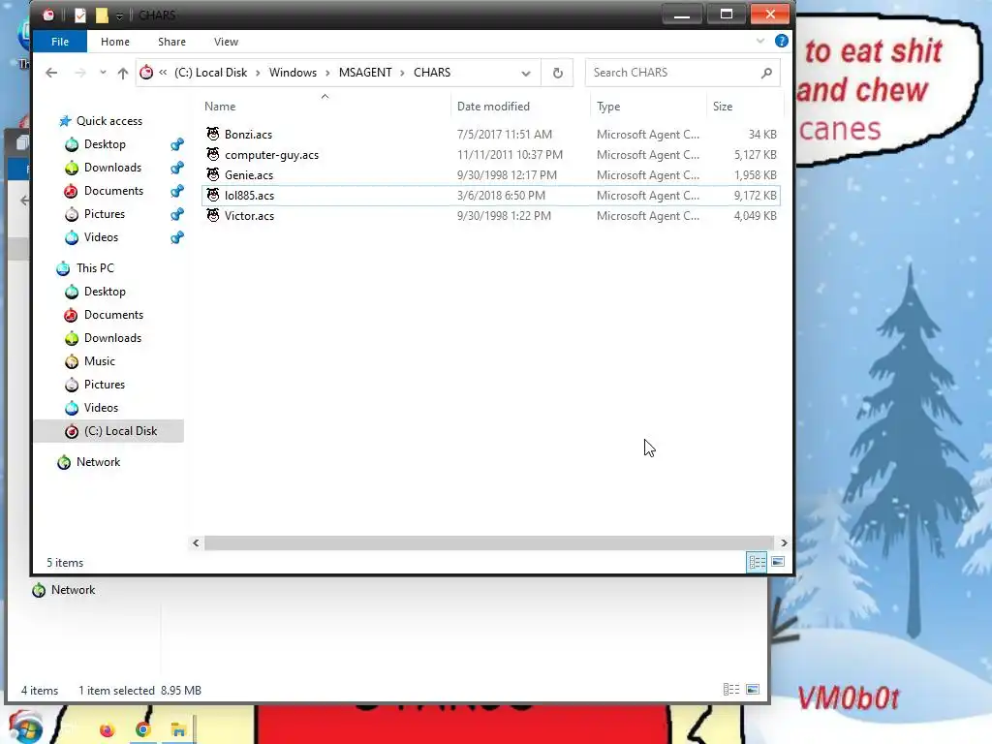Open Documents under Quick access
992x744 pixels.
113,191
